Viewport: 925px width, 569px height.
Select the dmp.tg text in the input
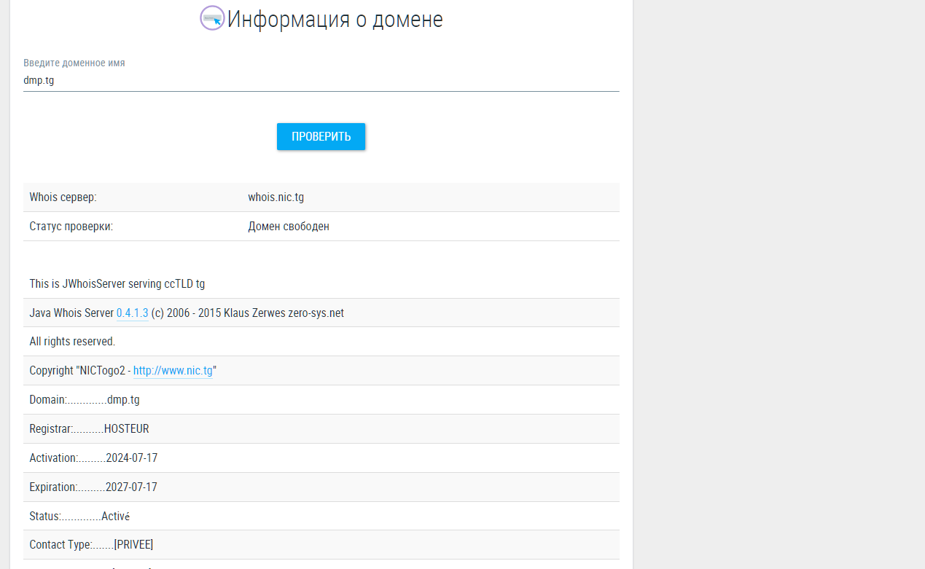coord(39,80)
